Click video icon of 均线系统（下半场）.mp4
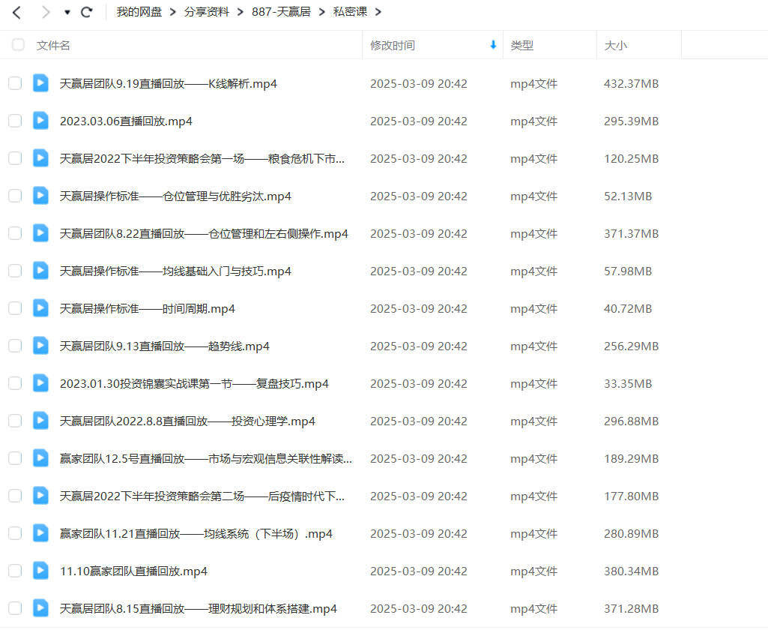Screen dimensions: 768x639 pyautogui.click(x=40, y=533)
